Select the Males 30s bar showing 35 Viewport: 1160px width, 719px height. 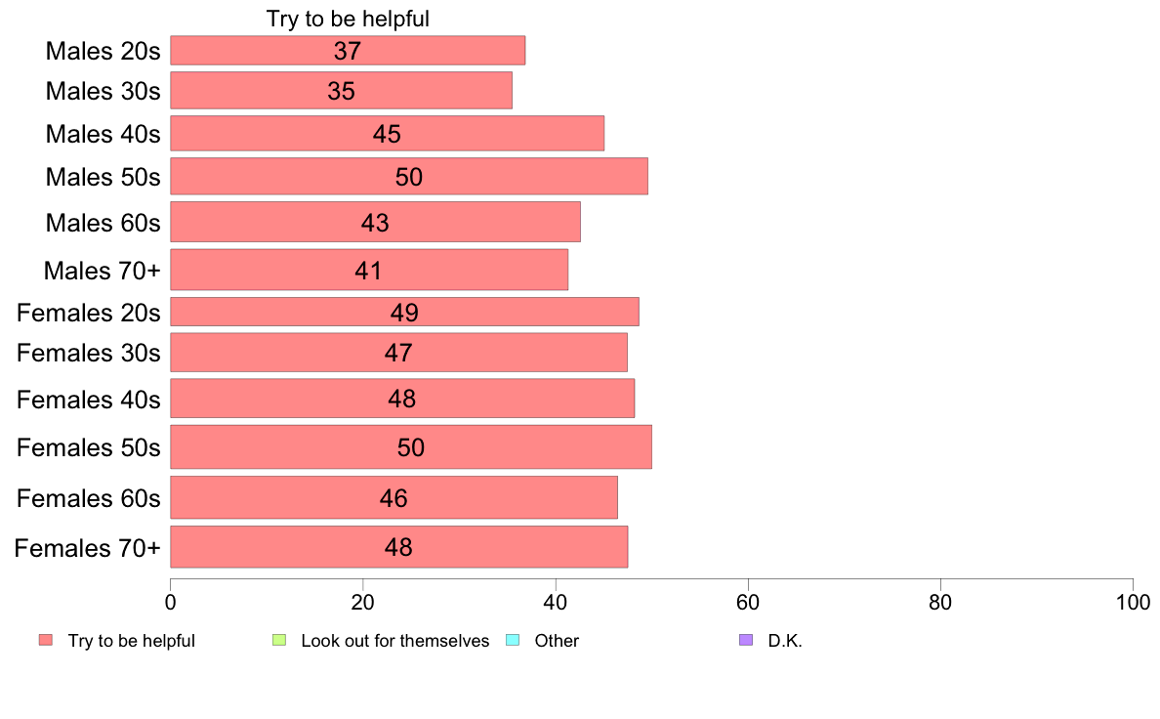pyautogui.click(x=341, y=90)
